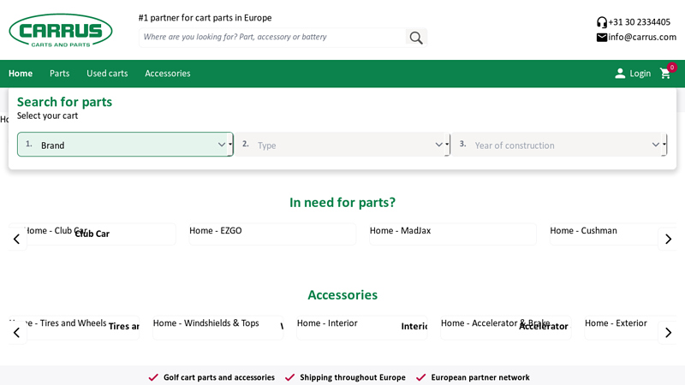
Task: Expand the Type dropdown
Action: pyautogui.click(x=342, y=145)
